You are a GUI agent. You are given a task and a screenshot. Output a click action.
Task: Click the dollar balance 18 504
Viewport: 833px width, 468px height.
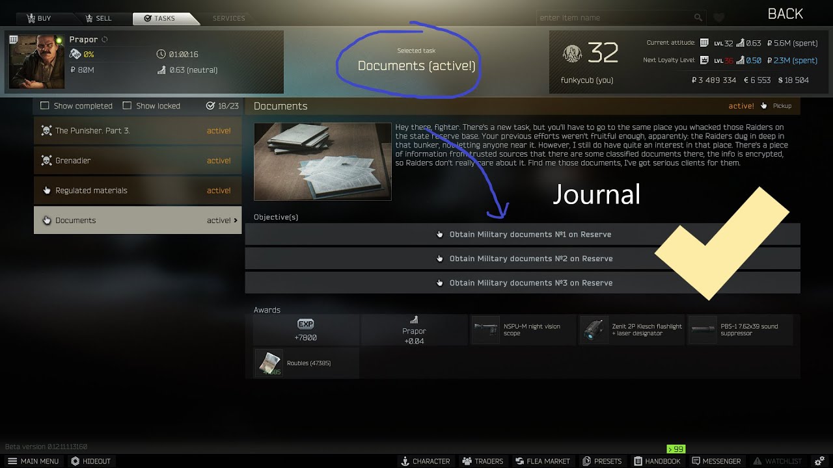(793, 80)
